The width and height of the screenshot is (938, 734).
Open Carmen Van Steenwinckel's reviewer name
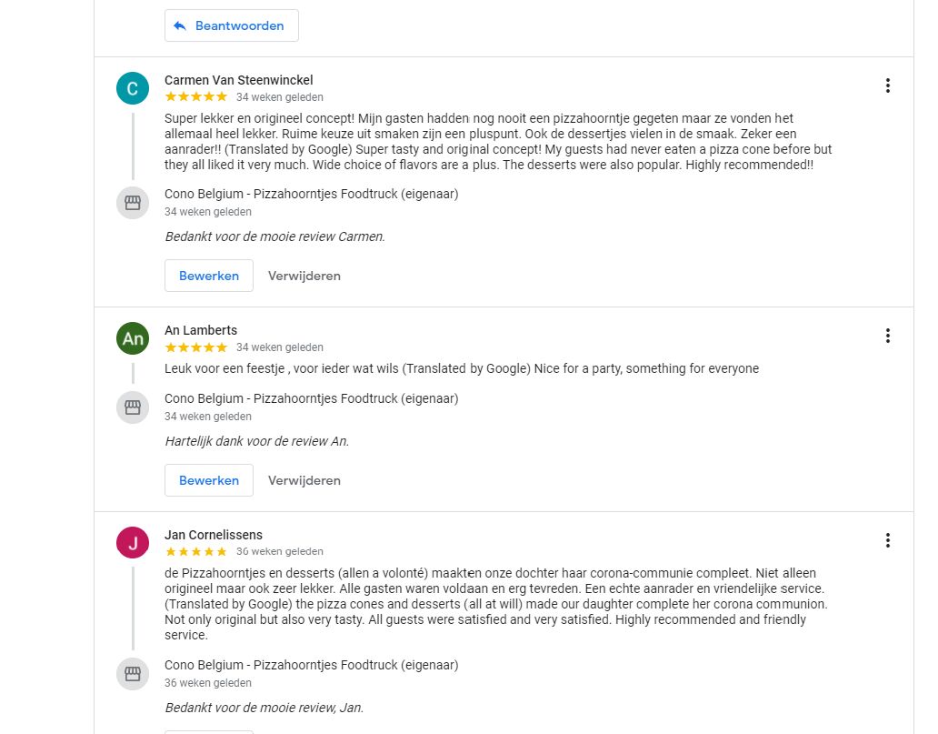(238, 80)
